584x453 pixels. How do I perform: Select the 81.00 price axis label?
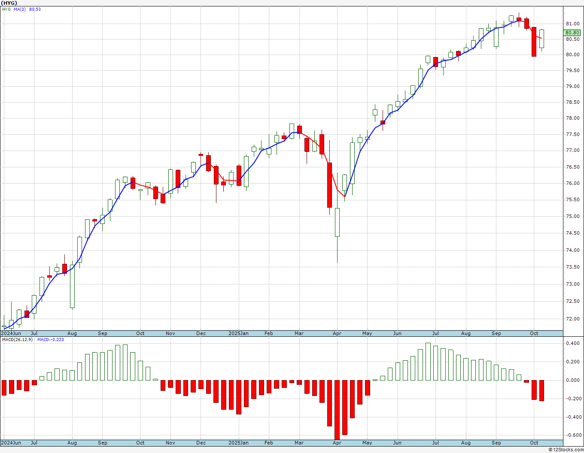tap(572, 24)
